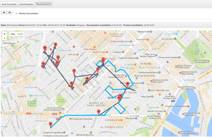Click the red pin on Carrer de Rocafort bottom
This screenshot has height=137, width=212.
click(72, 84)
